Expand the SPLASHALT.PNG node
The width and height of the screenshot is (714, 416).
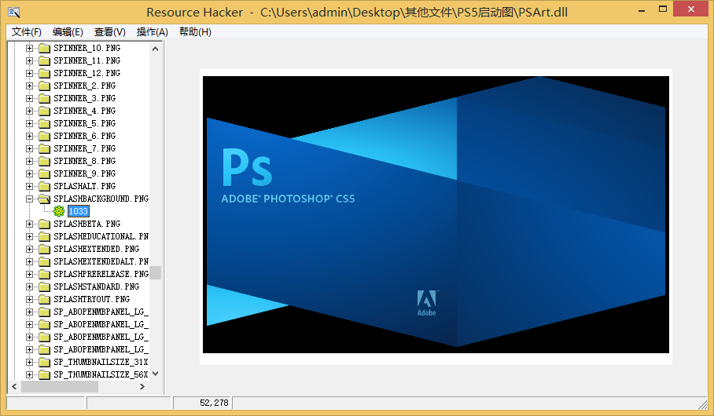click(30, 186)
